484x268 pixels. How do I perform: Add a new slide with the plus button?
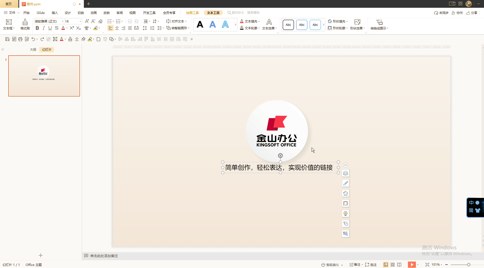point(41,255)
